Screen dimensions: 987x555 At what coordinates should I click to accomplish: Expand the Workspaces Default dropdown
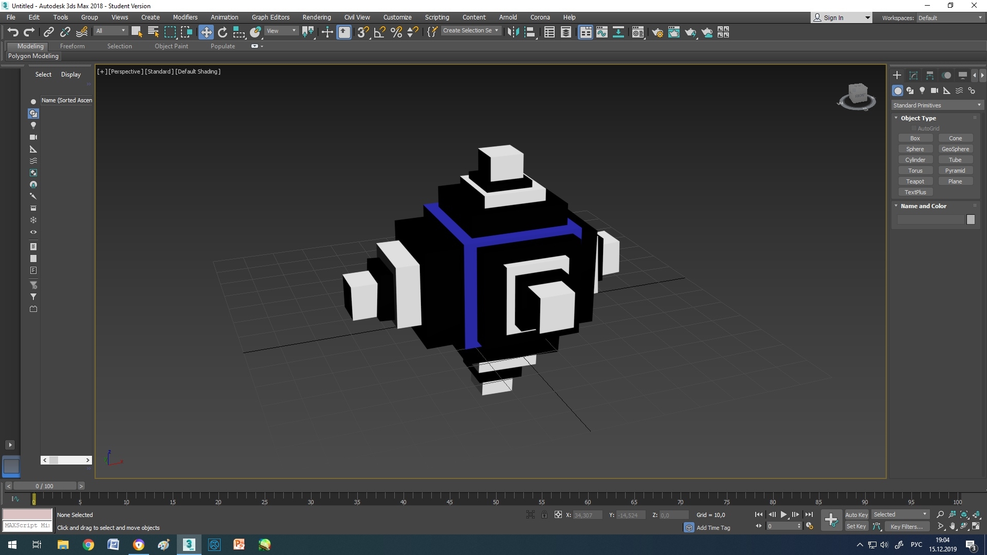(950, 17)
